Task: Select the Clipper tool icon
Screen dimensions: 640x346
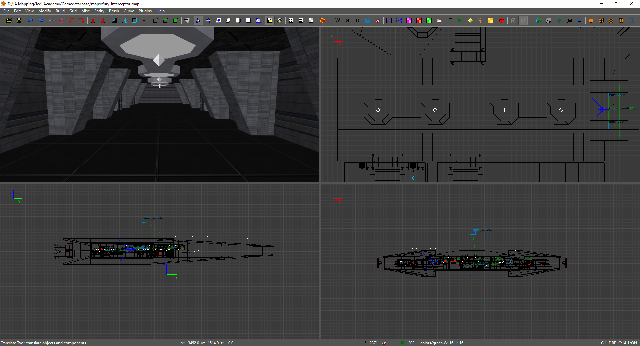Action: (187, 20)
